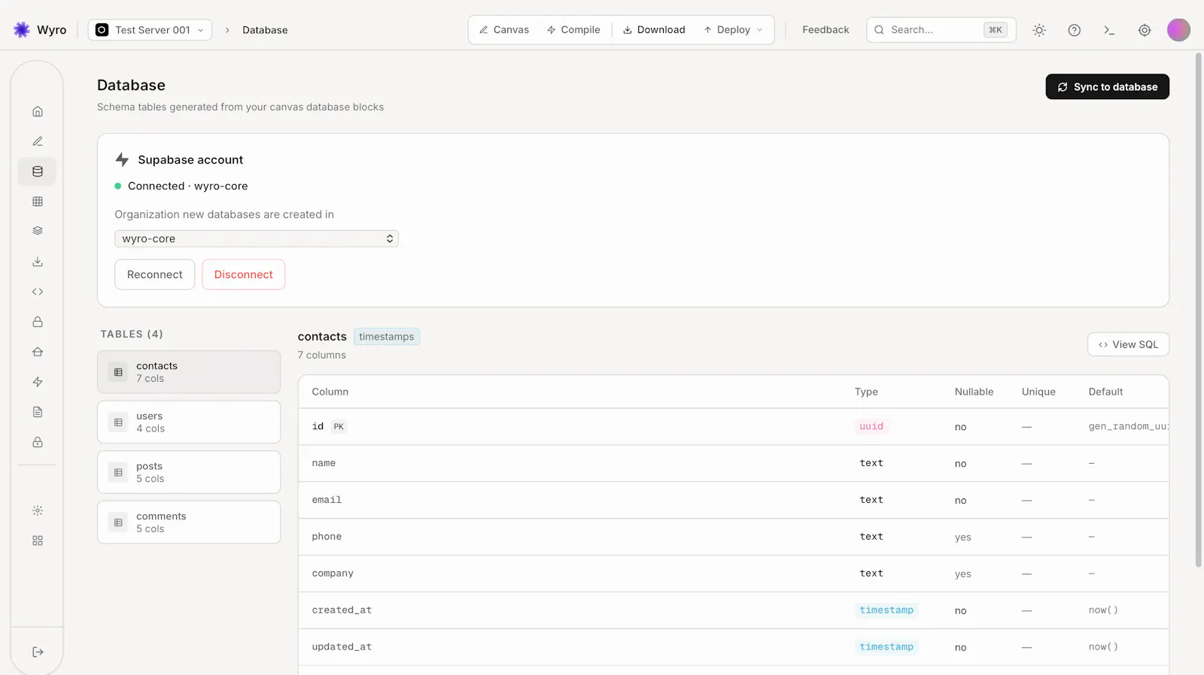This screenshot has width=1204, height=675.
Task: Focus the Search input field
Action: 941,30
